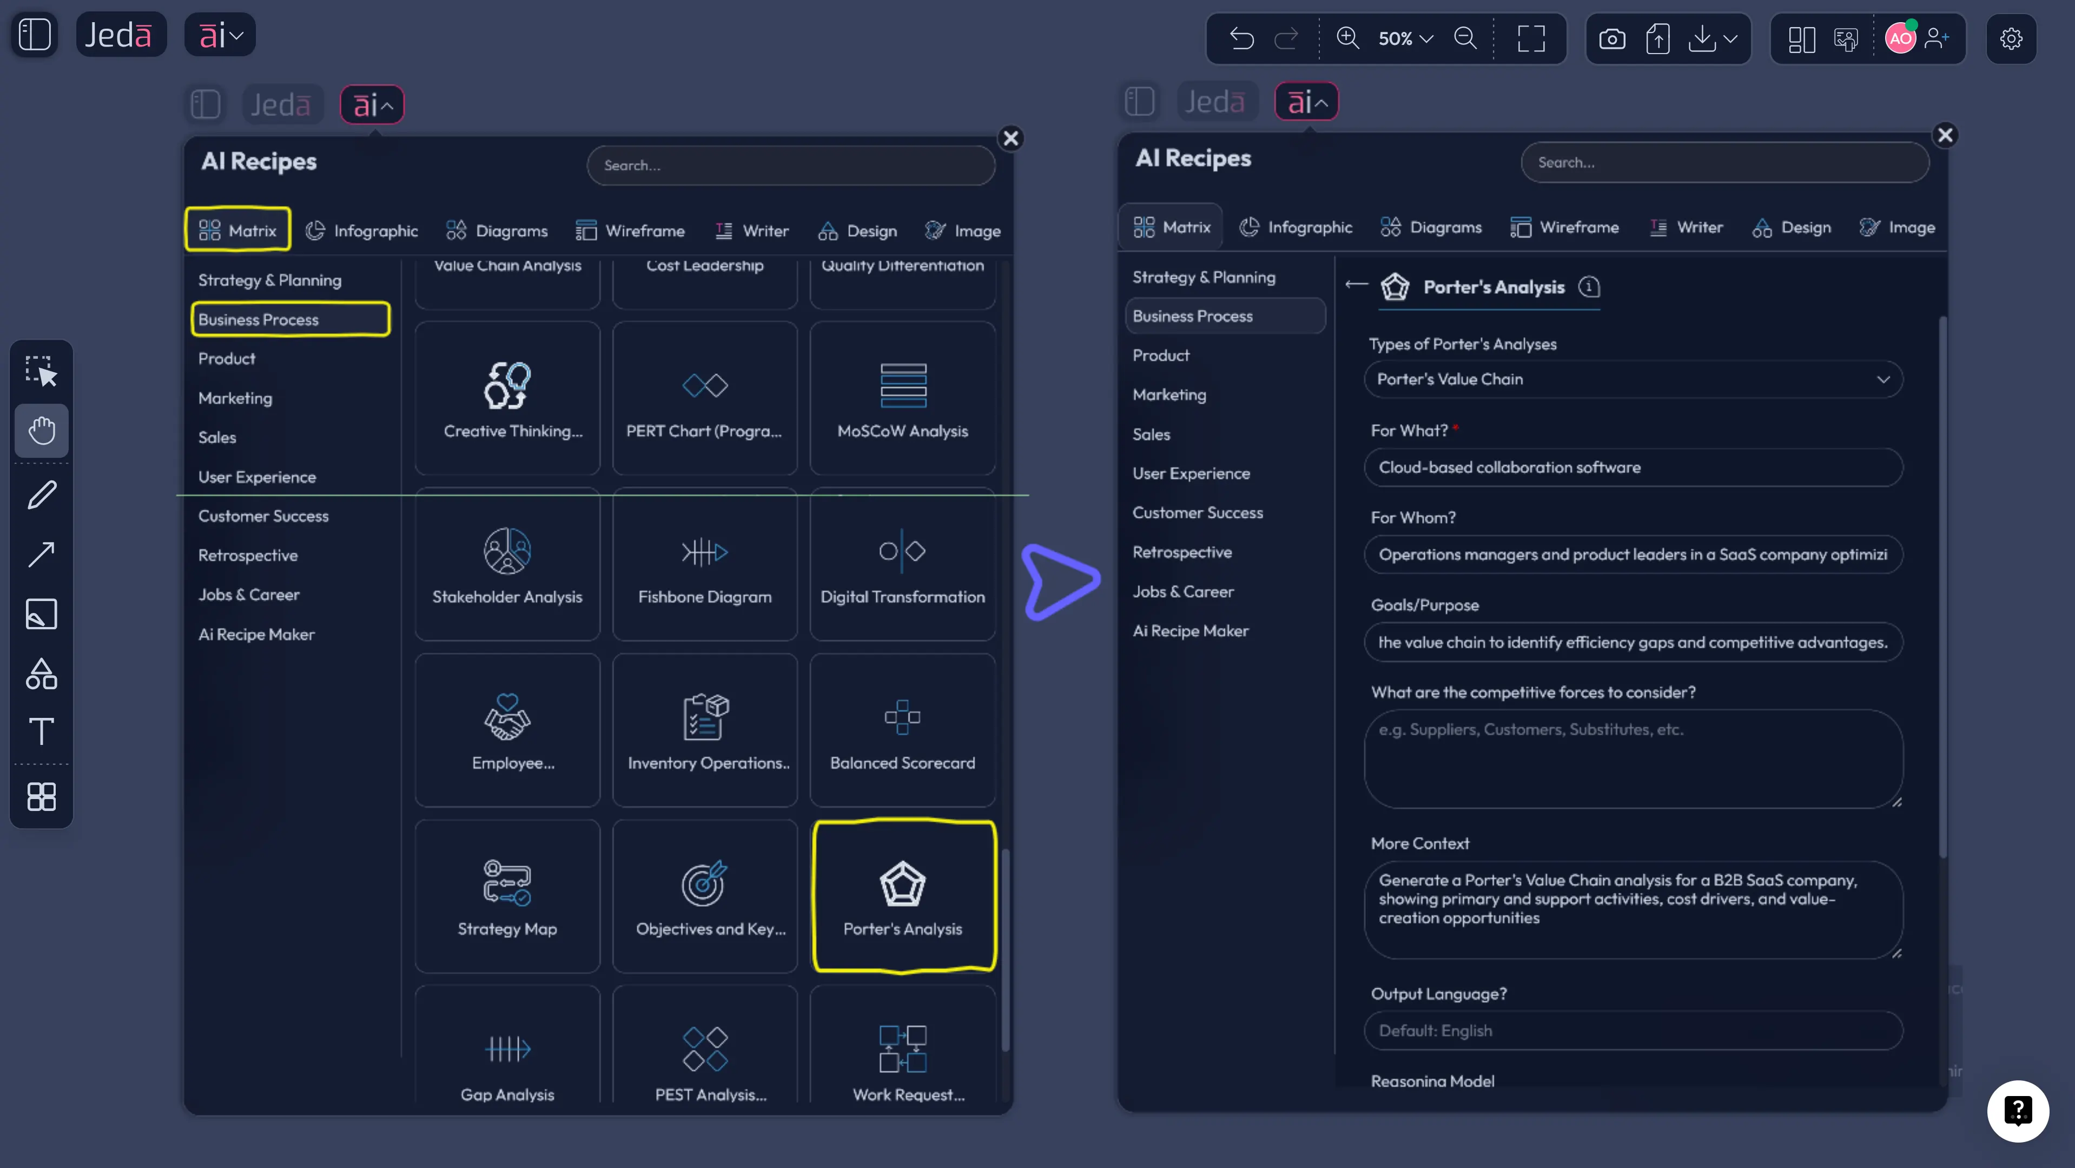Select the hand pan tool

pos(42,430)
